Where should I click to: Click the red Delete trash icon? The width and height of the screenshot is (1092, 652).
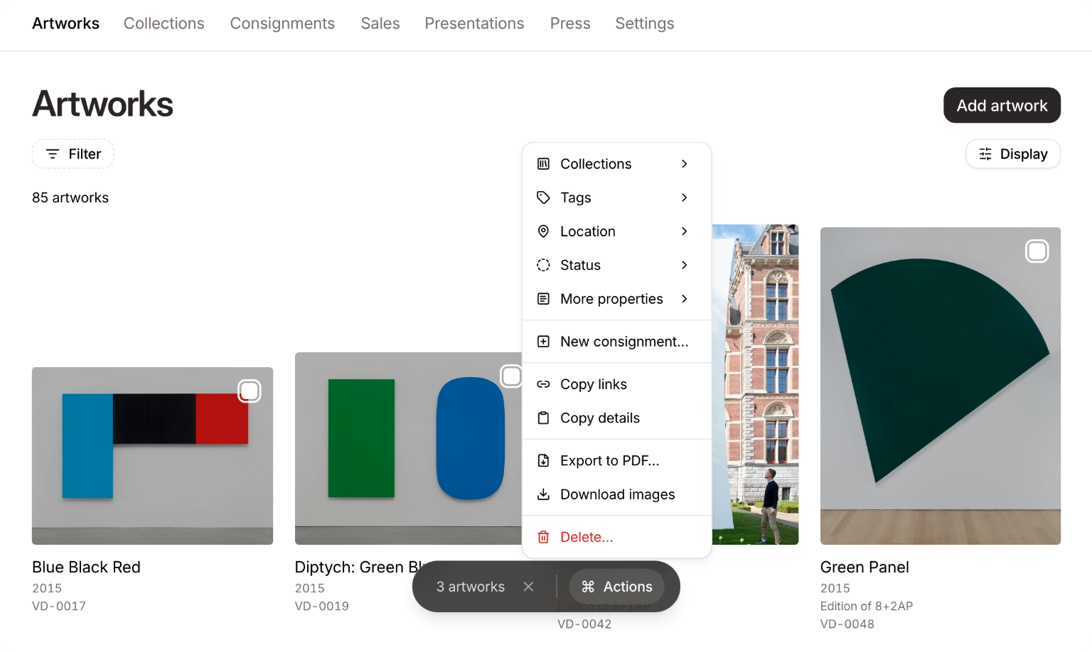[543, 537]
